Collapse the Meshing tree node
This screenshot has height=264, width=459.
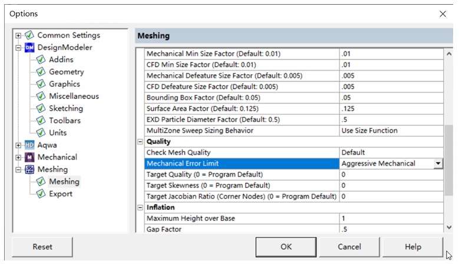click(18, 170)
